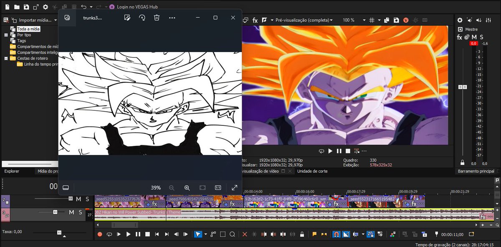The image size is (501, 247).
Task: Play video in preview window
Action: 330,151
